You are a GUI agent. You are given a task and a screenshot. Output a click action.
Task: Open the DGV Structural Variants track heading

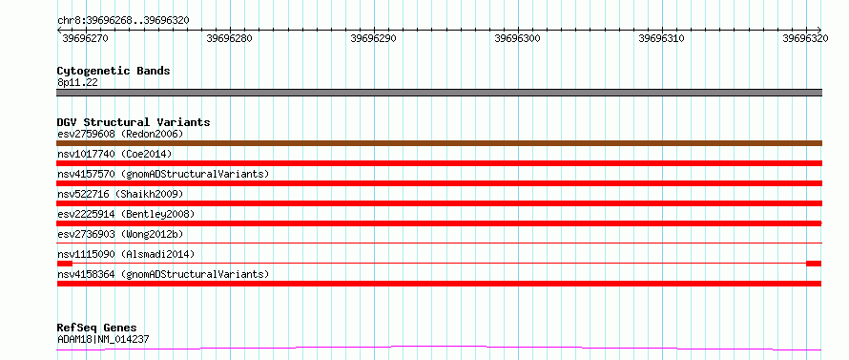click(134, 122)
